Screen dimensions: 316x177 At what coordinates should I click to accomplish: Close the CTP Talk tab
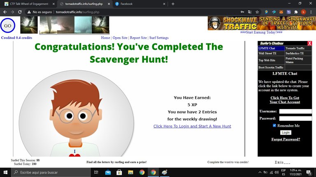click(53, 4)
